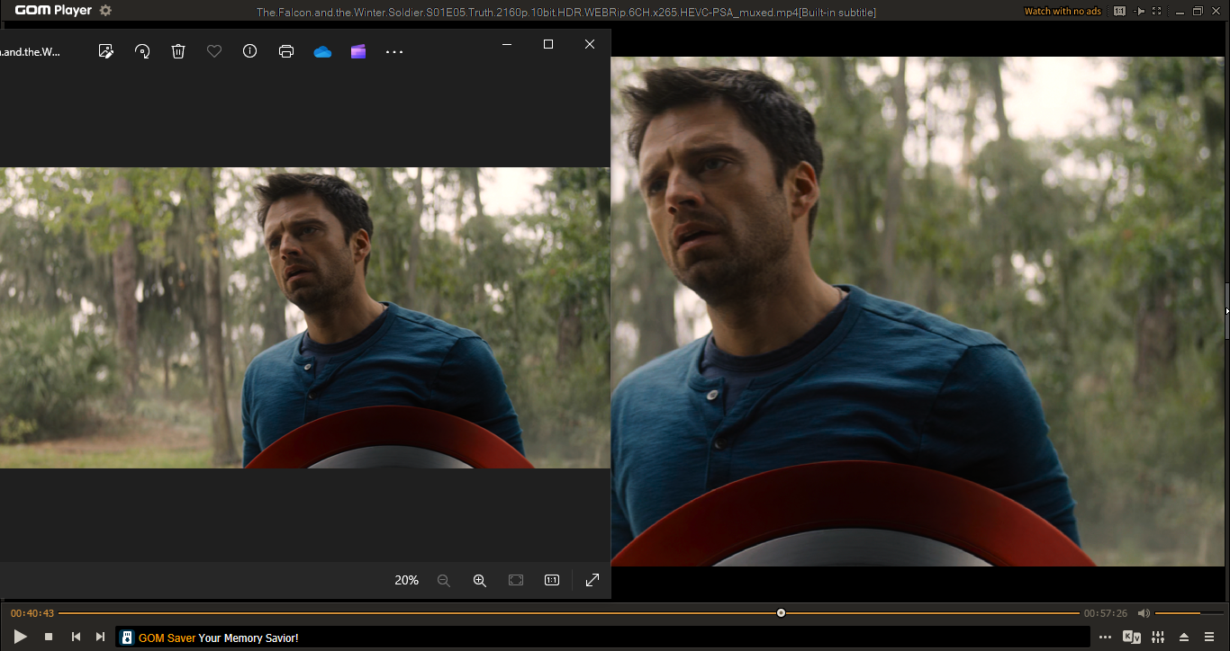Screen dimensions: 1230x651
Task: Open GOM Player settings gear menu
Action: [105, 11]
